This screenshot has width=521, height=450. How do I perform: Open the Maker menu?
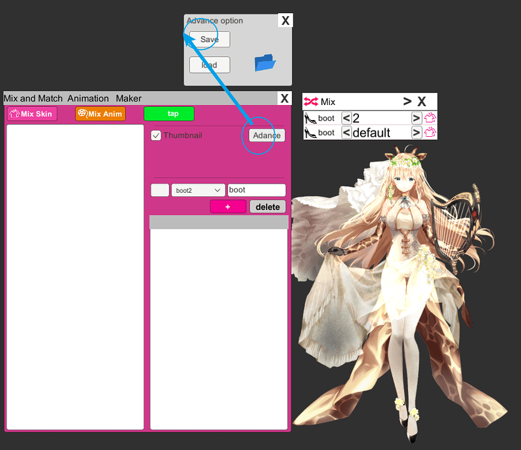coord(128,98)
